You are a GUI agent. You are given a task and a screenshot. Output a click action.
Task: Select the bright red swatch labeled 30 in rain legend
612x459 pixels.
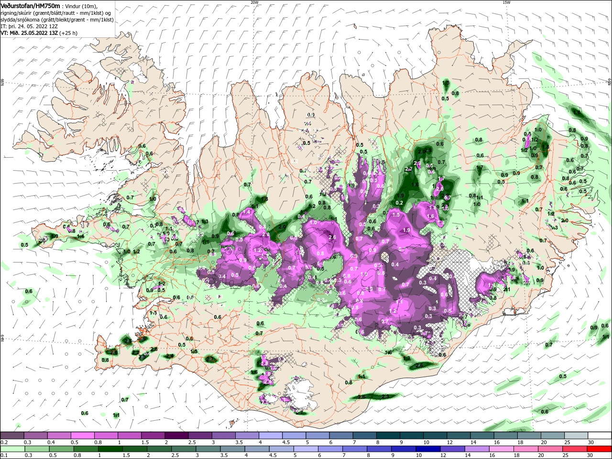(600, 449)
